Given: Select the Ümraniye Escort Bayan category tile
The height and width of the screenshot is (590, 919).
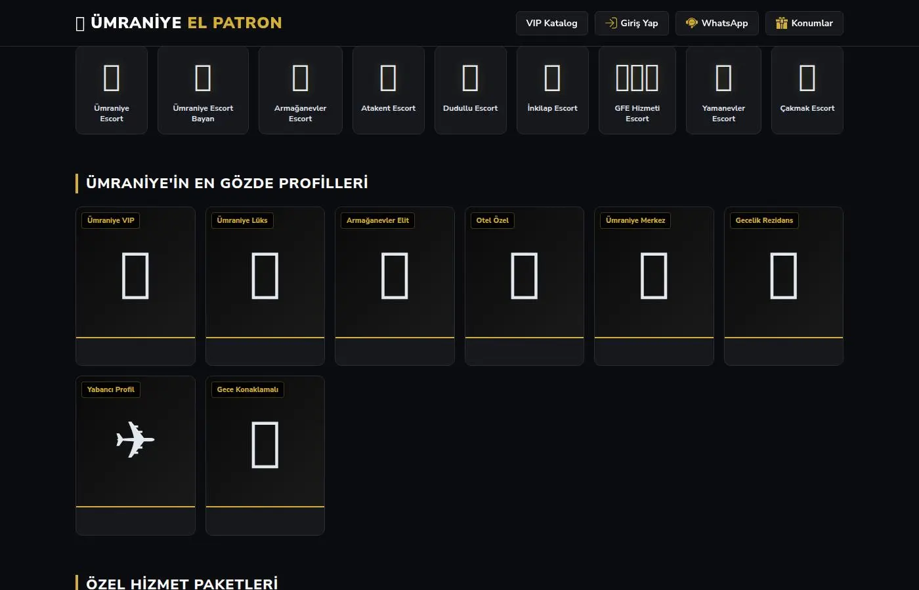Looking at the screenshot, I should pos(203,90).
